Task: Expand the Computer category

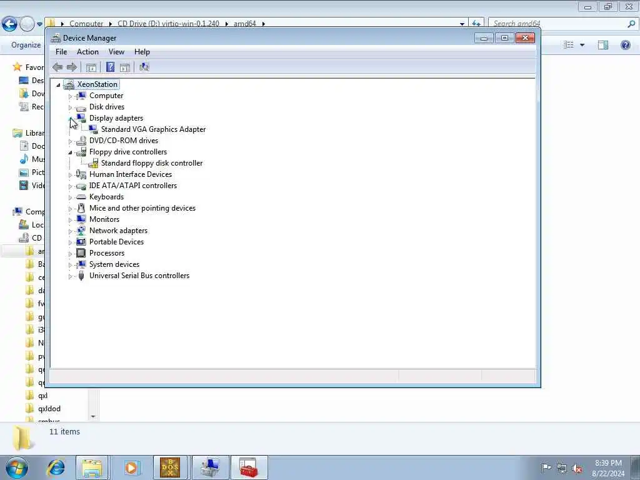Action: click(70, 96)
